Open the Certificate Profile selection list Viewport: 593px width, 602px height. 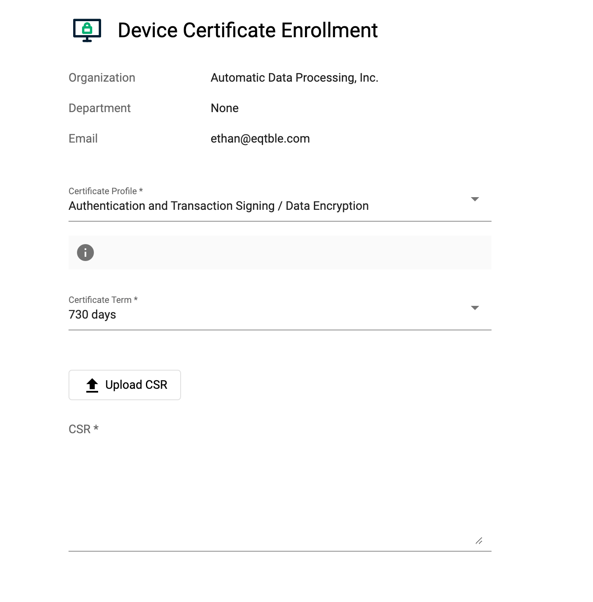click(279, 206)
